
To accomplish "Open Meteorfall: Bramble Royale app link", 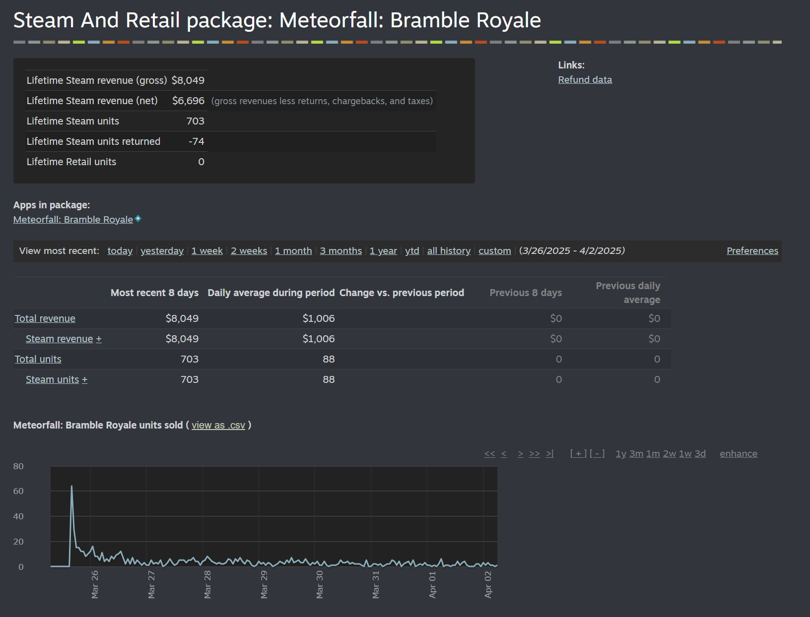I will [x=73, y=219].
